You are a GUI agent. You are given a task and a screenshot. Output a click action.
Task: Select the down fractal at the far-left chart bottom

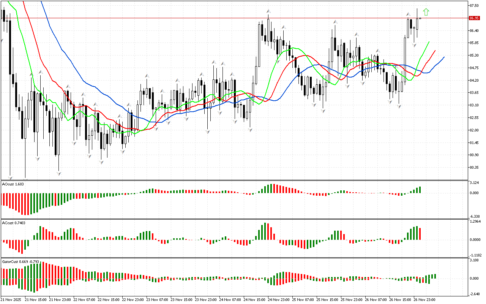(10, 177)
